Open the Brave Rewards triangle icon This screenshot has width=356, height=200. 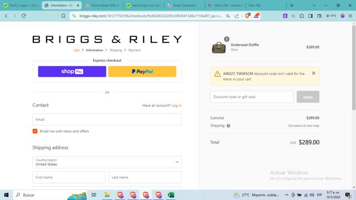(x=256, y=16)
